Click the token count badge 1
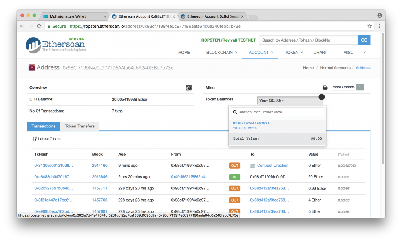This screenshot has height=242, width=402. (x=322, y=97)
